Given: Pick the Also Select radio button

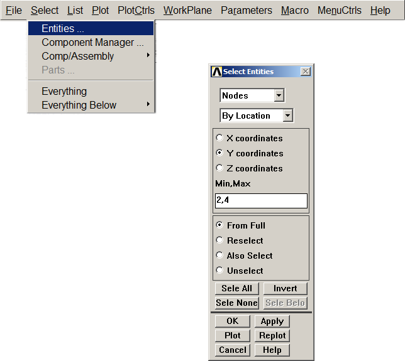Looking at the screenshot, I should [219, 256].
